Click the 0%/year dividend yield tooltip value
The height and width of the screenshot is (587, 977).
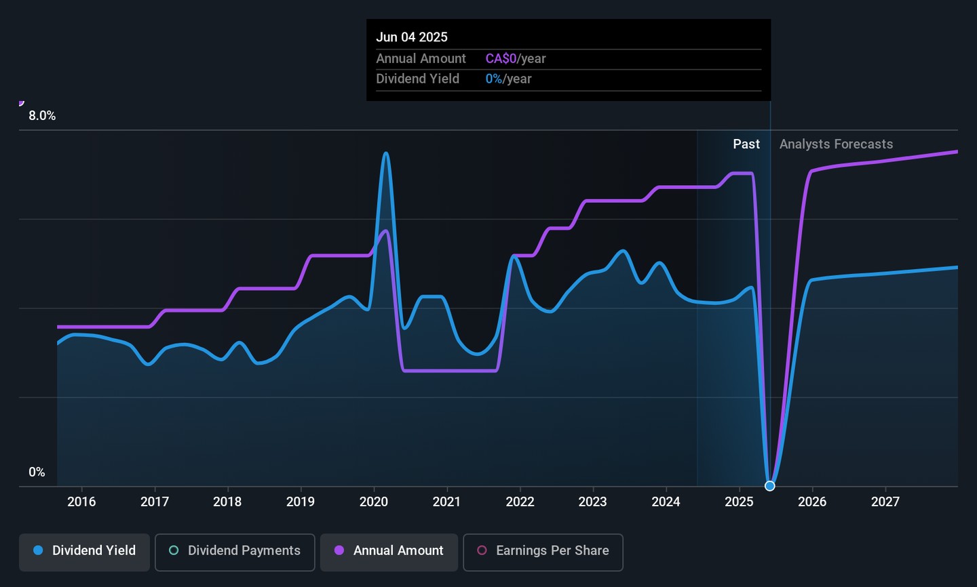(x=508, y=79)
